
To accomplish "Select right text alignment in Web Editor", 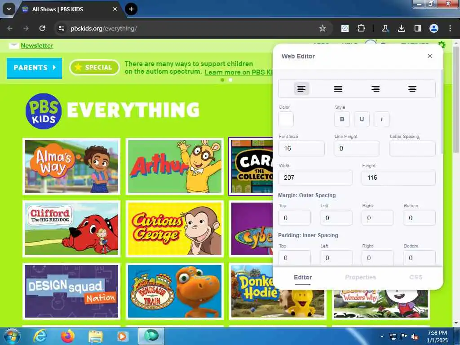I will [x=375, y=88].
